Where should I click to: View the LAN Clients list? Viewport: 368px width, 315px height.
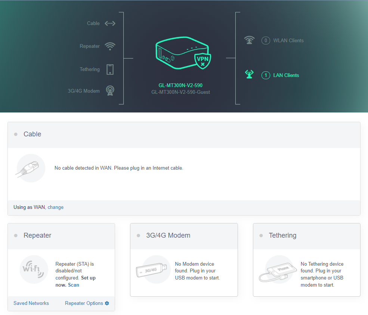pos(286,75)
